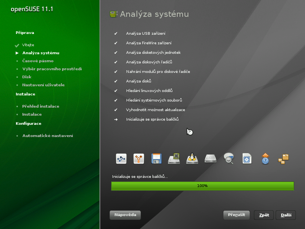Screen dimensions: 305x229
Task: Select Automatické nastavení sidebar step
Action: pos(48,136)
